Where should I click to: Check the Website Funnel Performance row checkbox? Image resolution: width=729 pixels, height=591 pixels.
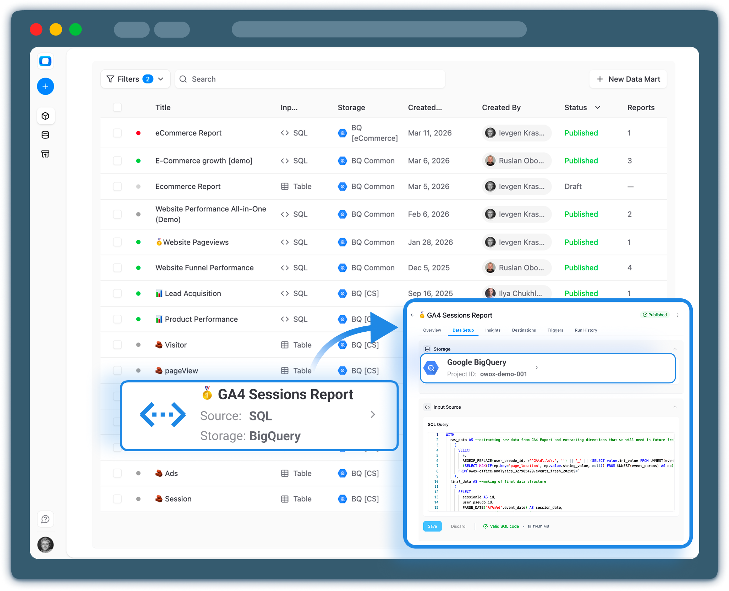(x=117, y=268)
